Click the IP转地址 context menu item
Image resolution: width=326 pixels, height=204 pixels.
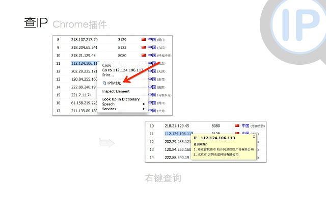click(112, 83)
